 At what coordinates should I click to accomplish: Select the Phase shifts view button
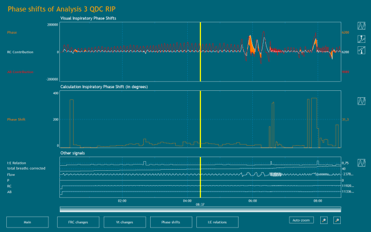pos(171,222)
